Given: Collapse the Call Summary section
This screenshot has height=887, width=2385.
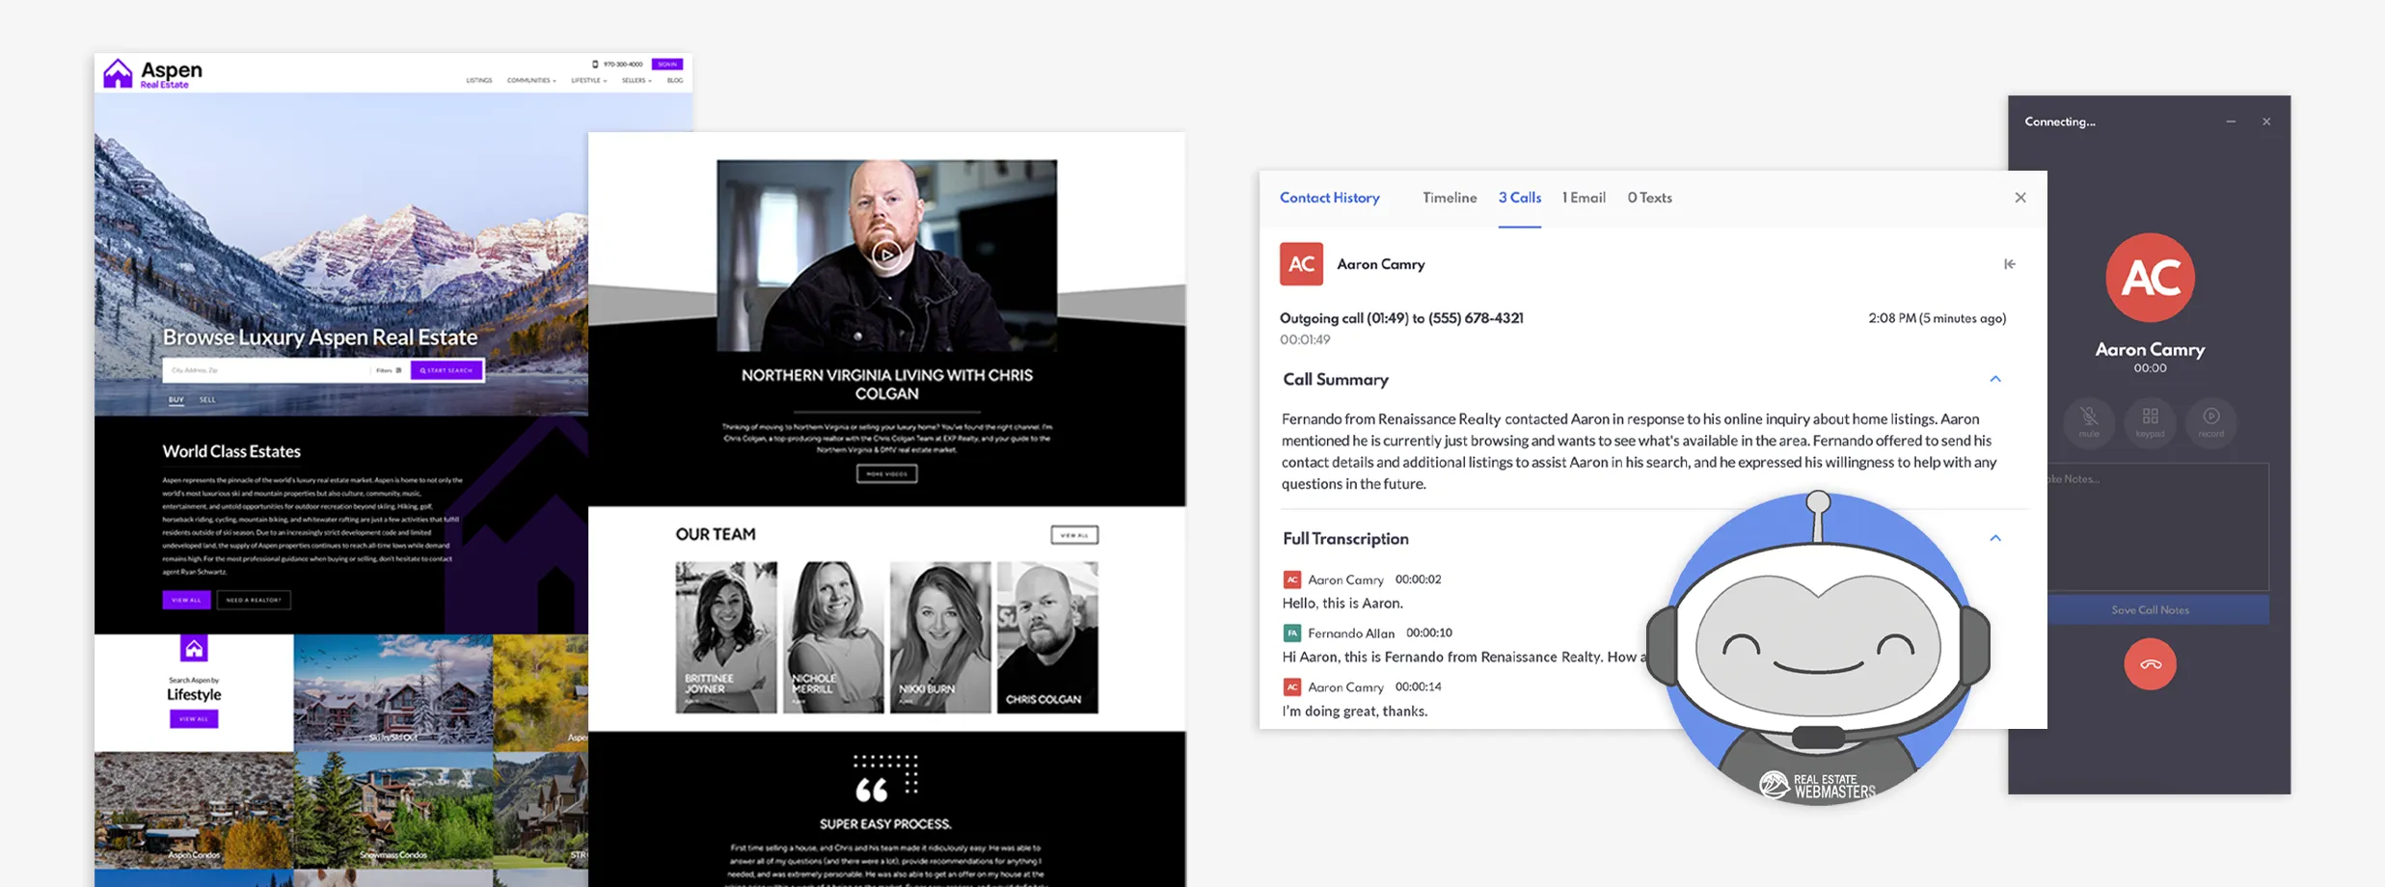Looking at the screenshot, I should (1994, 379).
